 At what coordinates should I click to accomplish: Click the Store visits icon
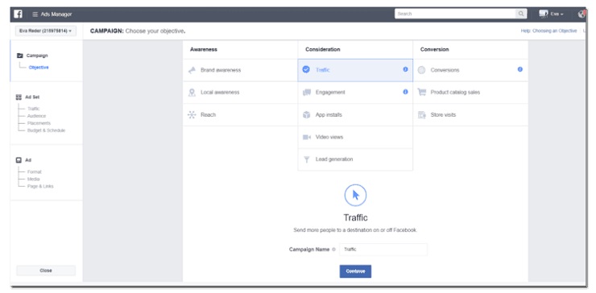[x=421, y=115]
